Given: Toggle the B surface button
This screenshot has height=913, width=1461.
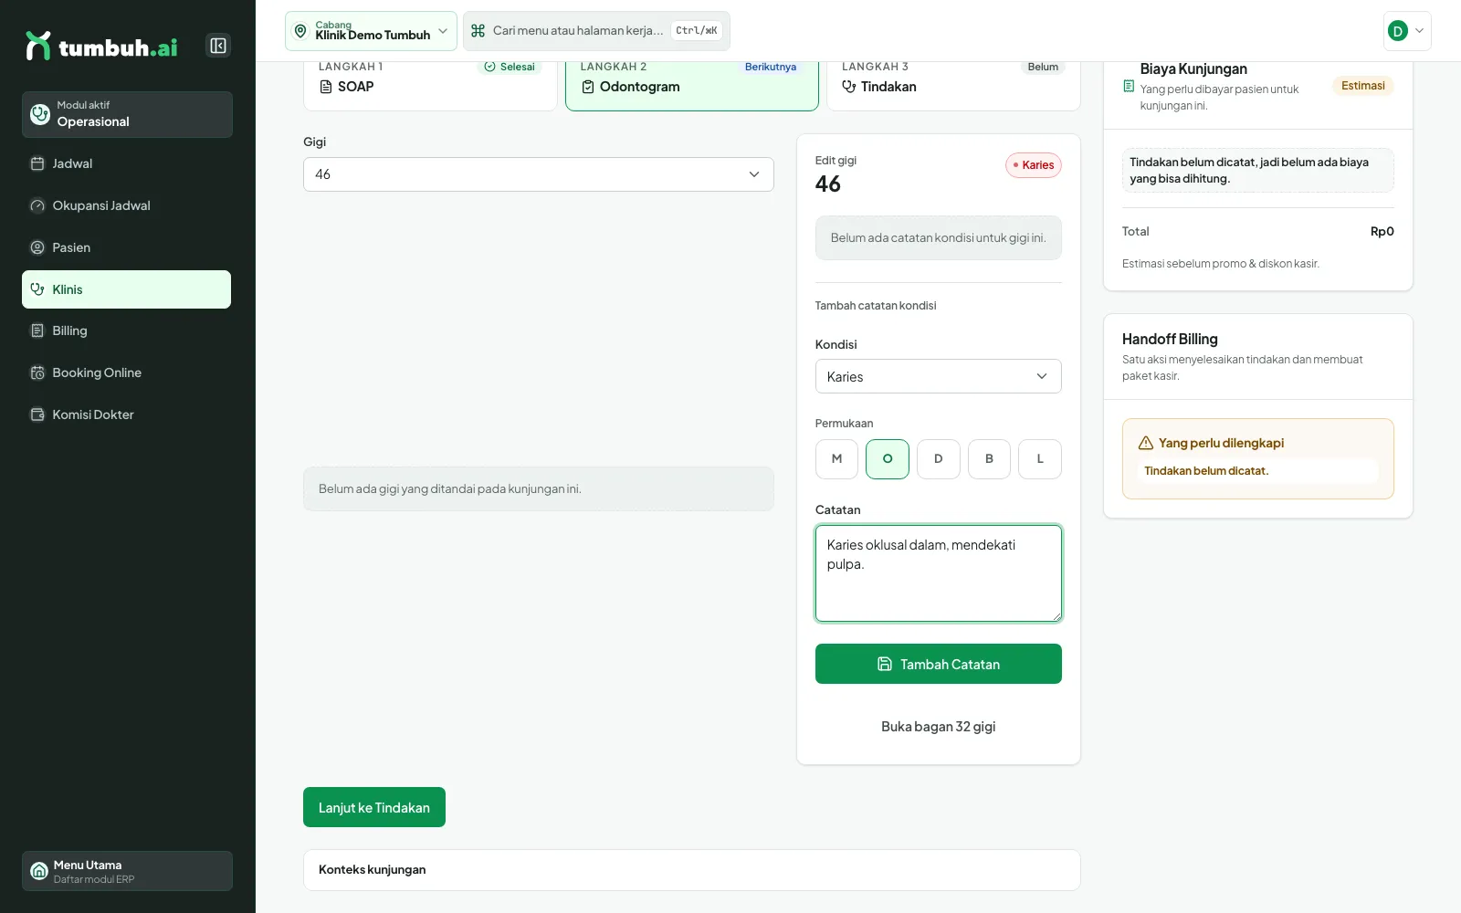Looking at the screenshot, I should click(989, 459).
